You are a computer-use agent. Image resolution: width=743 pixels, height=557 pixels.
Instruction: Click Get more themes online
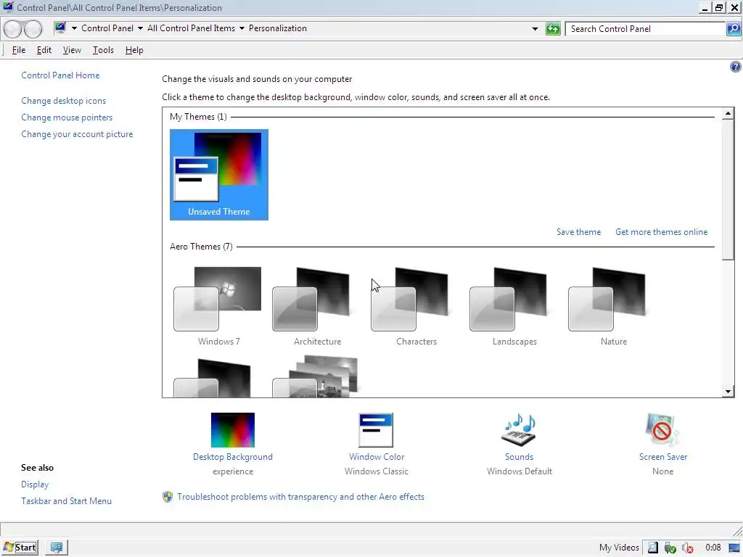(x=662, y=232)
